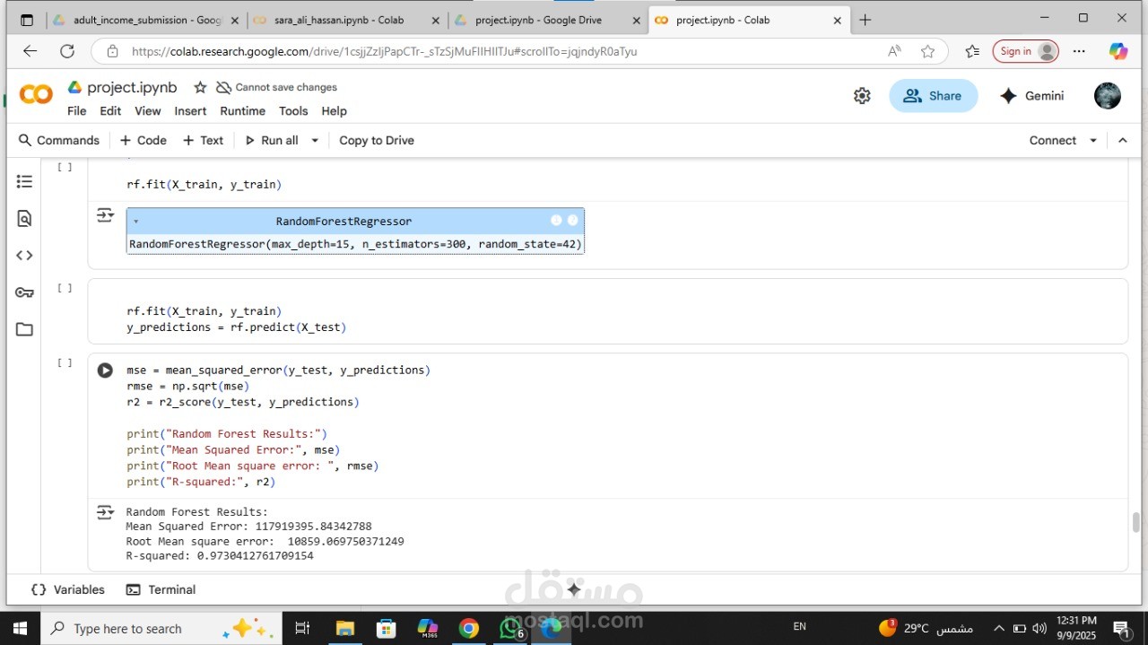Click the notebook vertical scrollbar thumb
The width and height of the screenshot is (1148, 645).
(1135, 522)
